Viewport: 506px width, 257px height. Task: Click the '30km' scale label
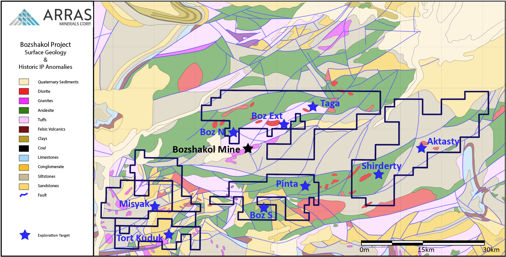(x=491, y=250)
